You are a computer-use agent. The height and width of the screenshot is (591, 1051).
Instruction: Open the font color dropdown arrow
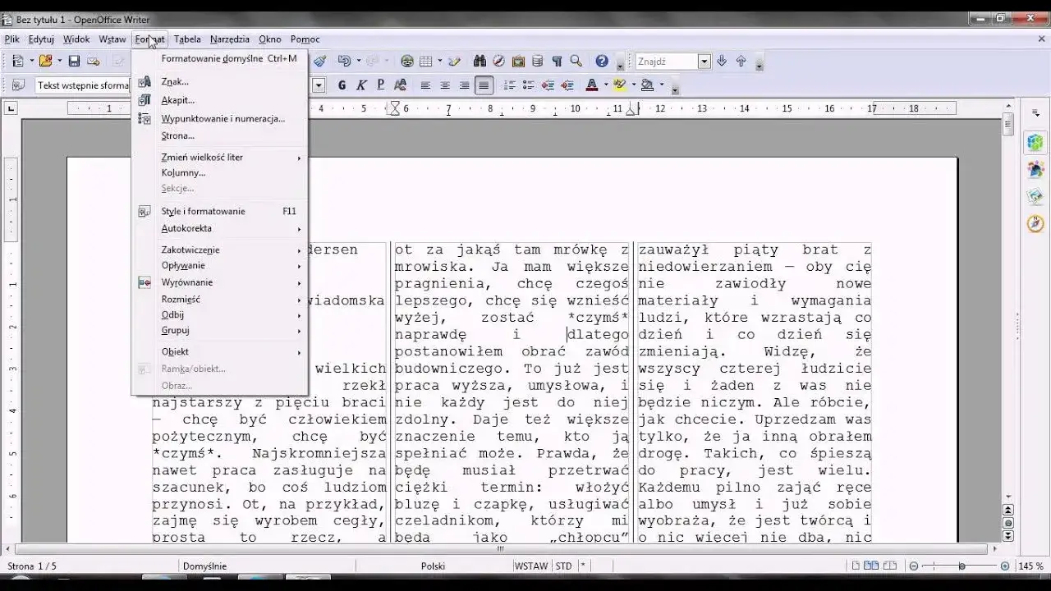coord(605,85)
